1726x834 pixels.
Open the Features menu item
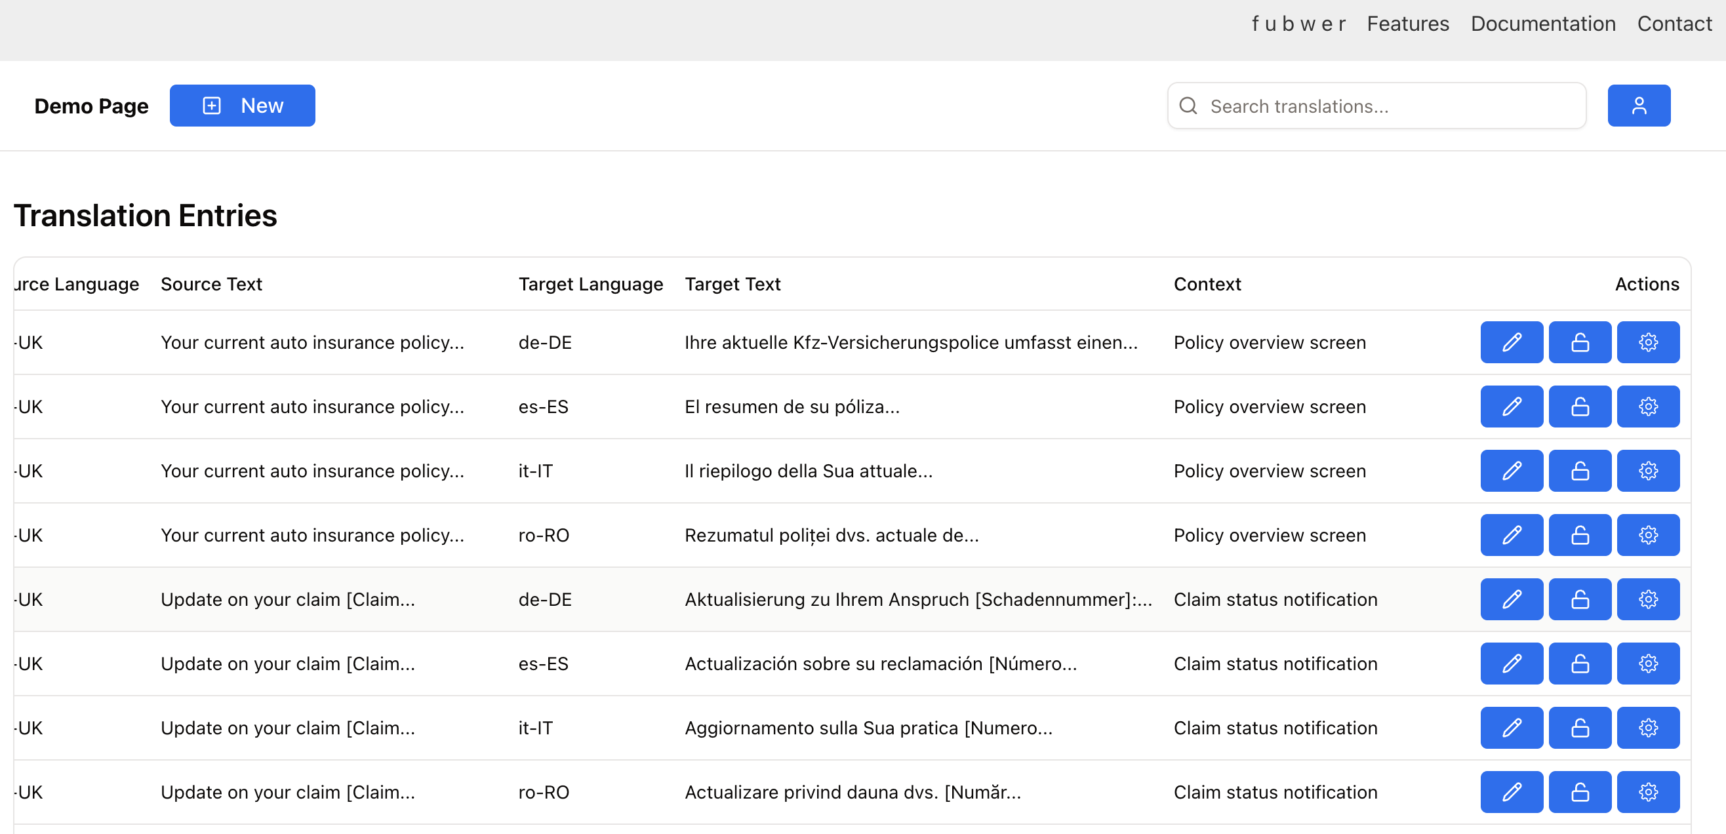tap(1407, 24)
